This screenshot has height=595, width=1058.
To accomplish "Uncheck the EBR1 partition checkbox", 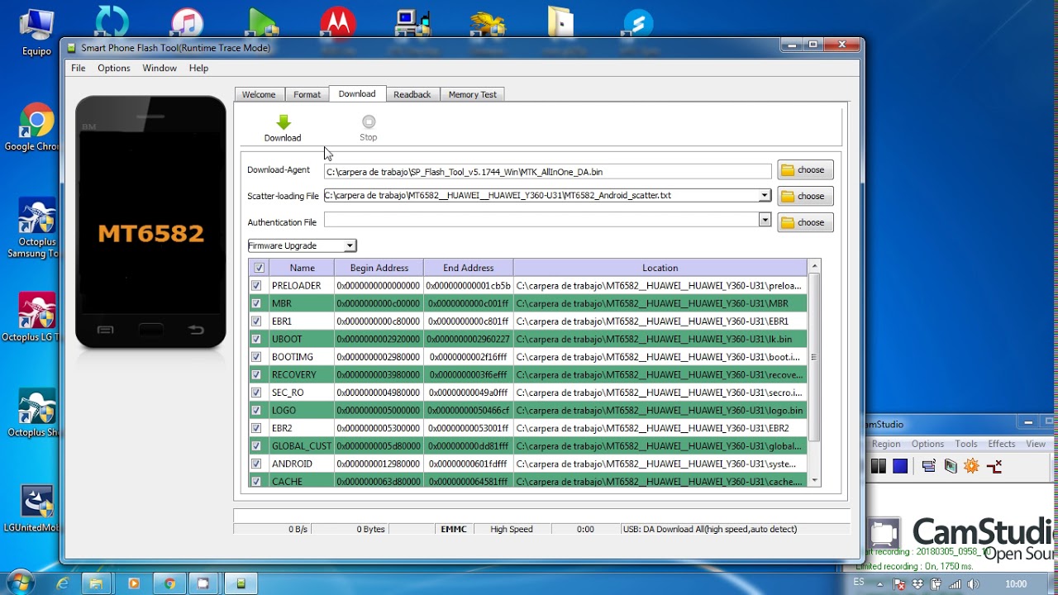I will coord(256,321).
